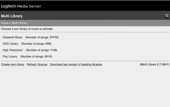Open the search magnifier icon

tap(167, 16)
